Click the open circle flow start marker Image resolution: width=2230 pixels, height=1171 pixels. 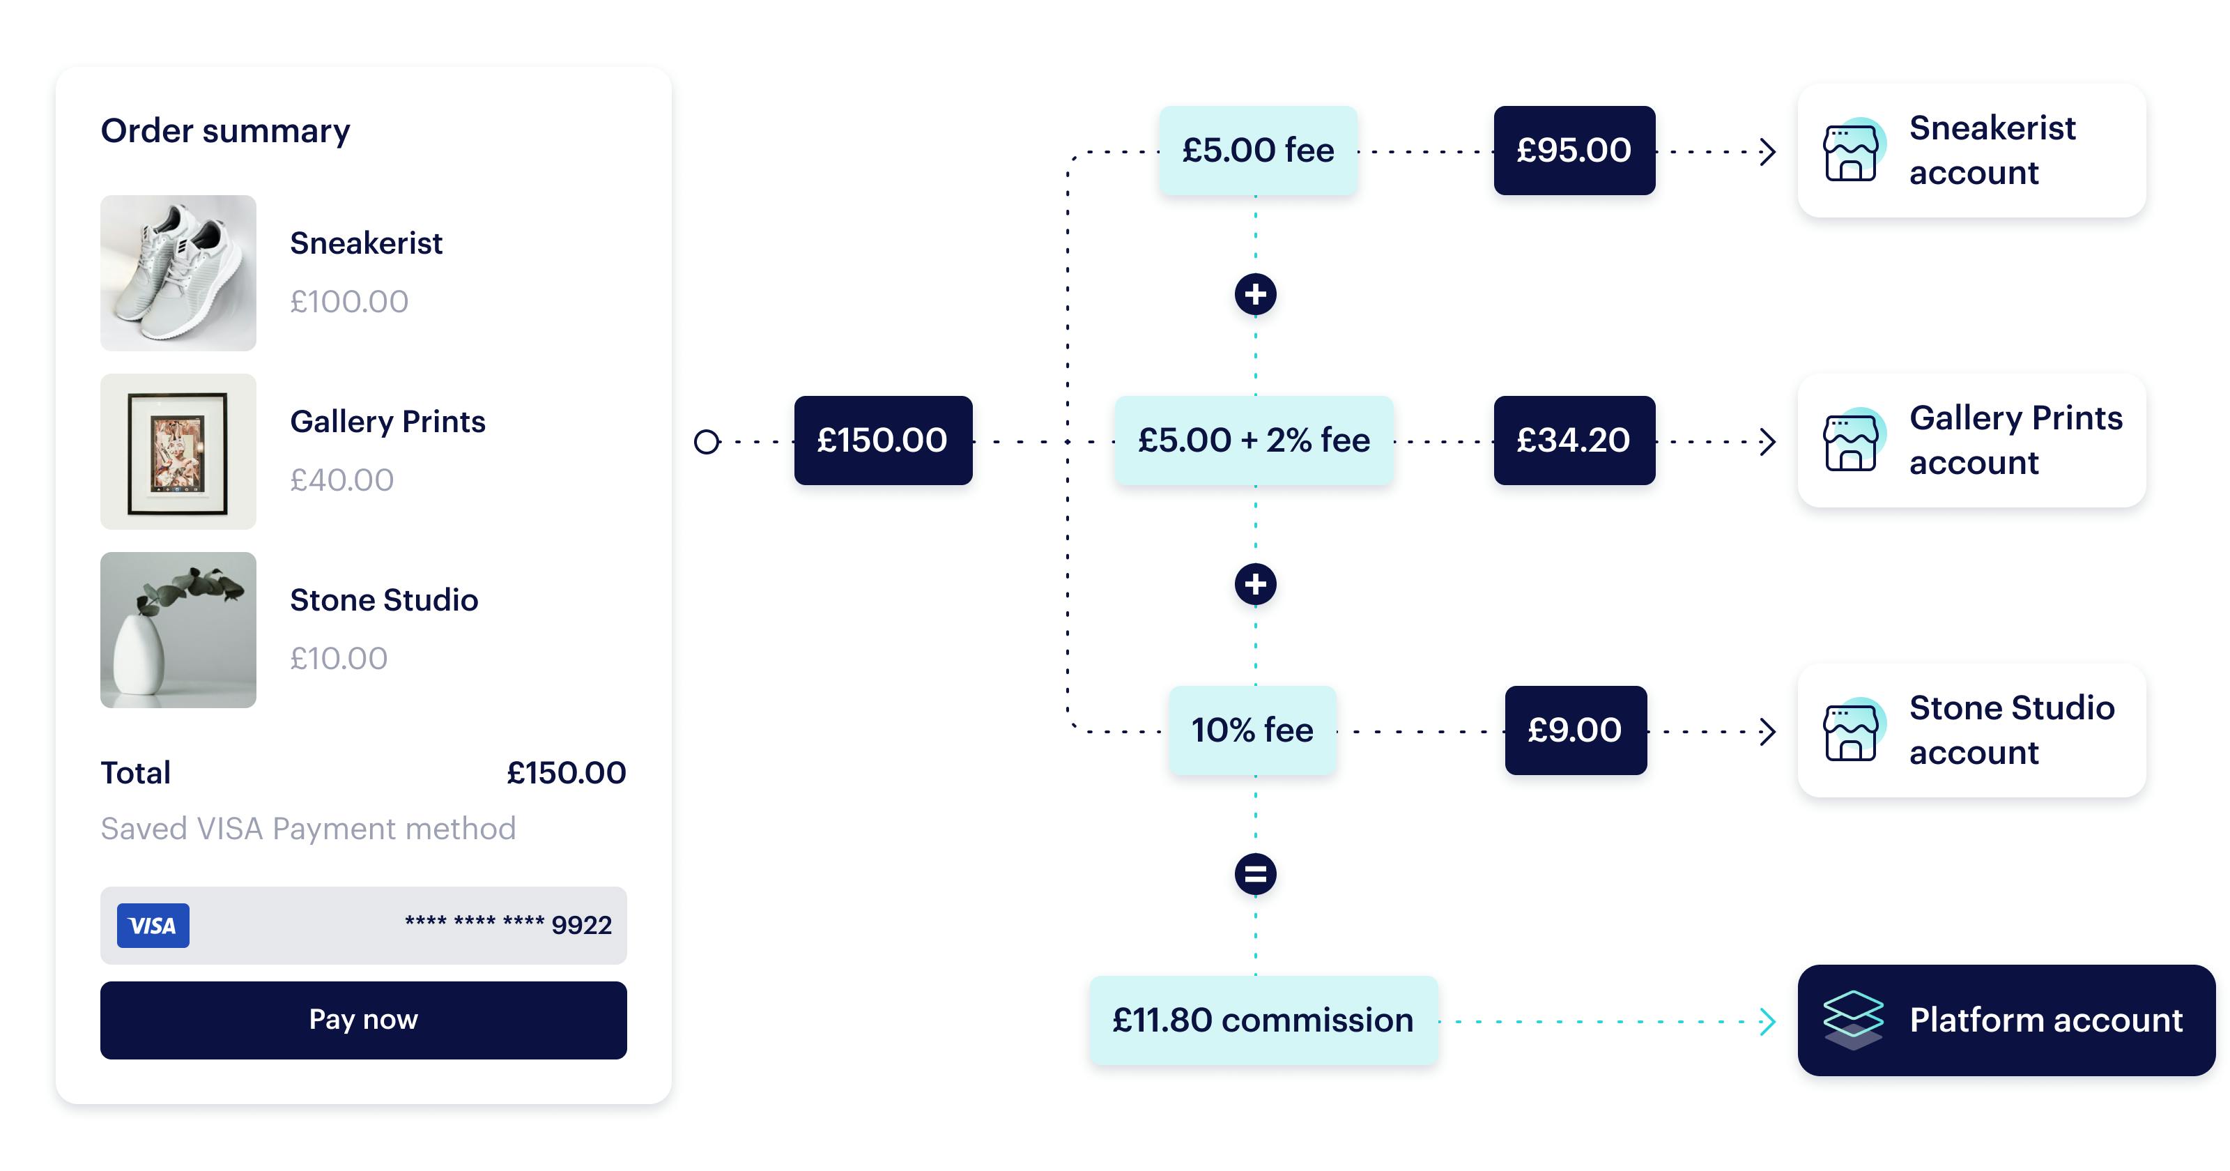coord(707,442)
